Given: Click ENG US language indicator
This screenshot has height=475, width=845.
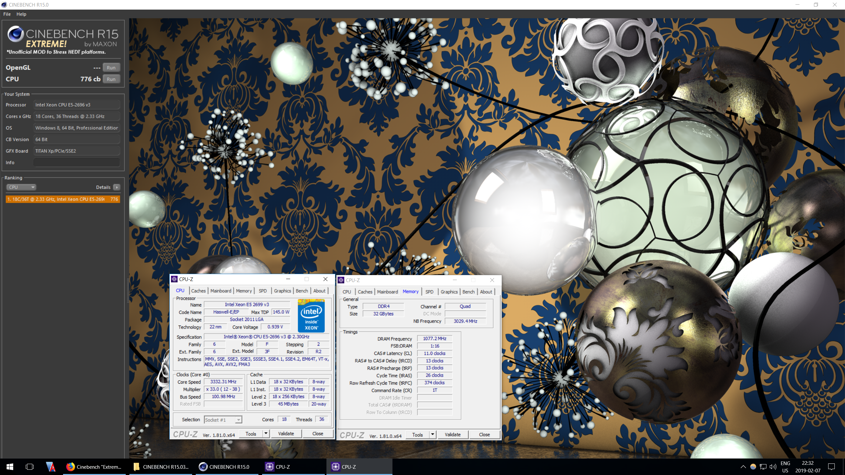Looking at the screenshot, I should click(785, 467).
